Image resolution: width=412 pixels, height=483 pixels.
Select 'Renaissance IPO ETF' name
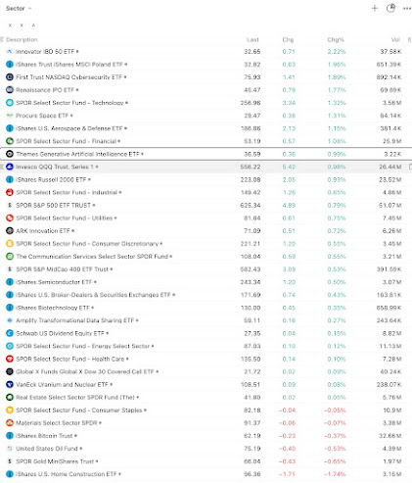pyautogui.click(x=45, y=90)
